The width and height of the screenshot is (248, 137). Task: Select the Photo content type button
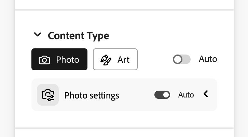[59, 59]
